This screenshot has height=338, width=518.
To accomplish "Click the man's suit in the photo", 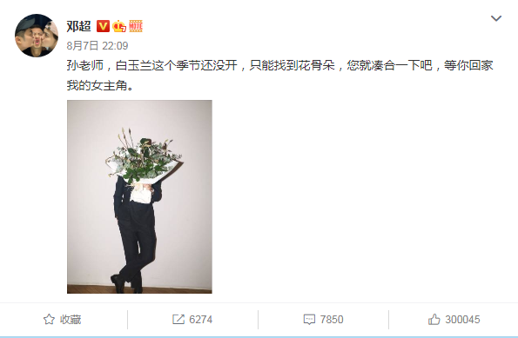I will tap(137, 231).
